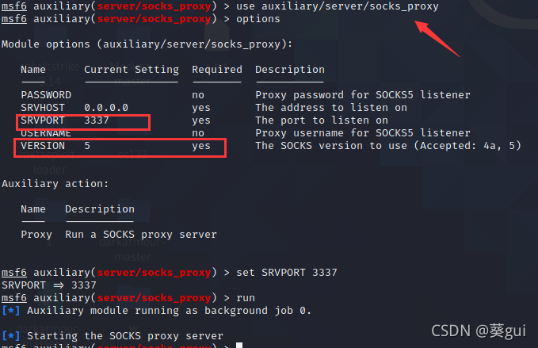Select the SRVHOST option name
This screenshot has height=348, width=538.
[x=43, y=108]
